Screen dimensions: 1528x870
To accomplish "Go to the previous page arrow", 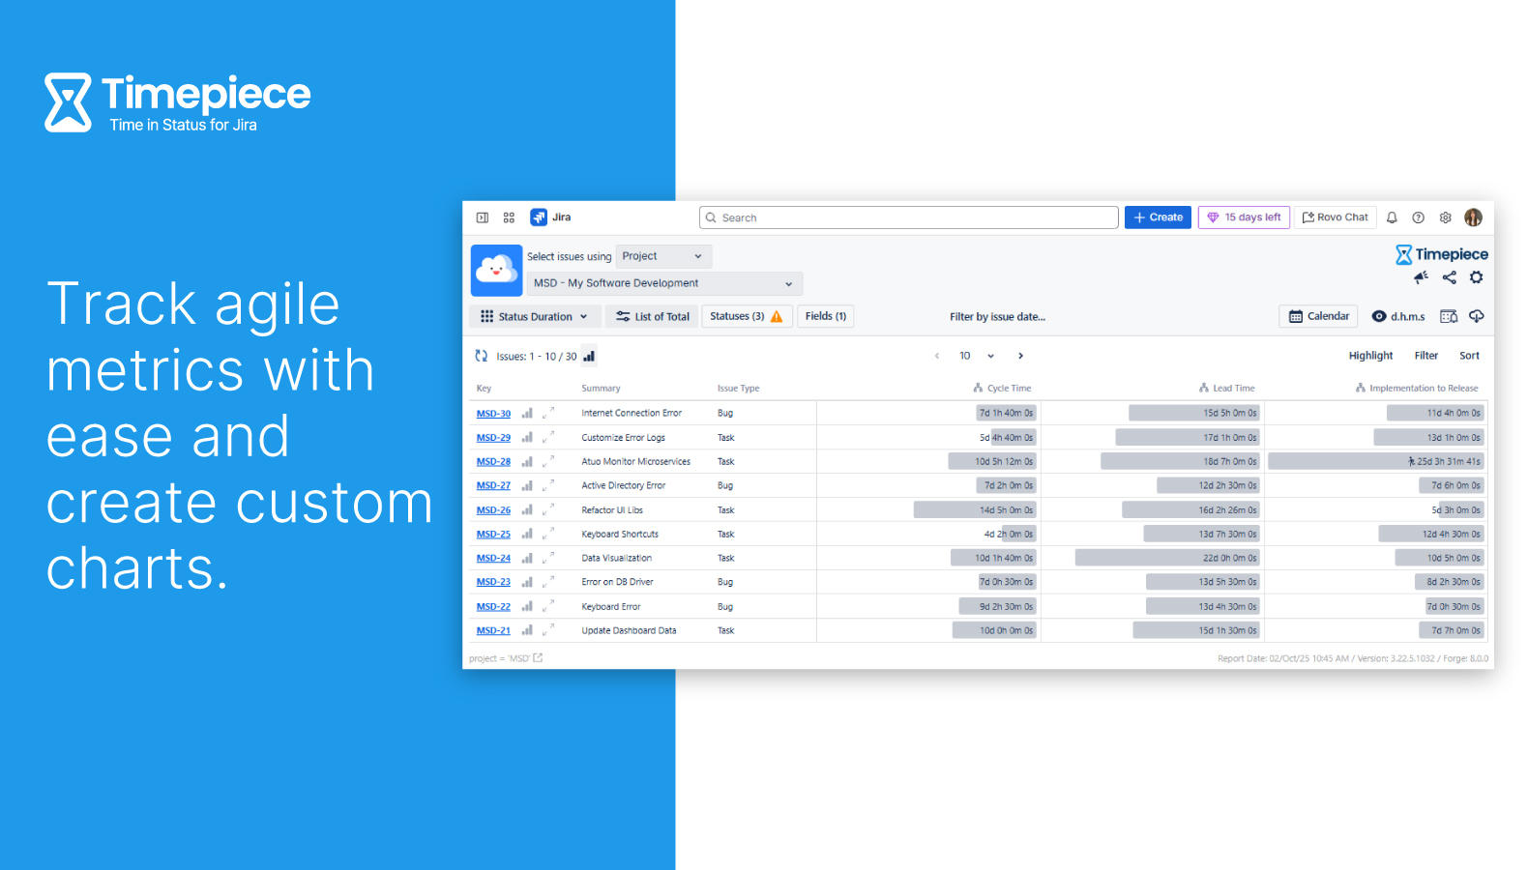I will pos(936,356).
